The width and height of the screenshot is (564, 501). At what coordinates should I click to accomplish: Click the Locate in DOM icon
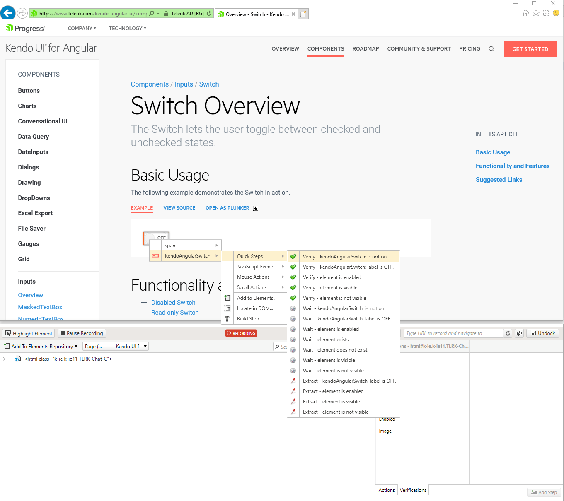[228, 308]
